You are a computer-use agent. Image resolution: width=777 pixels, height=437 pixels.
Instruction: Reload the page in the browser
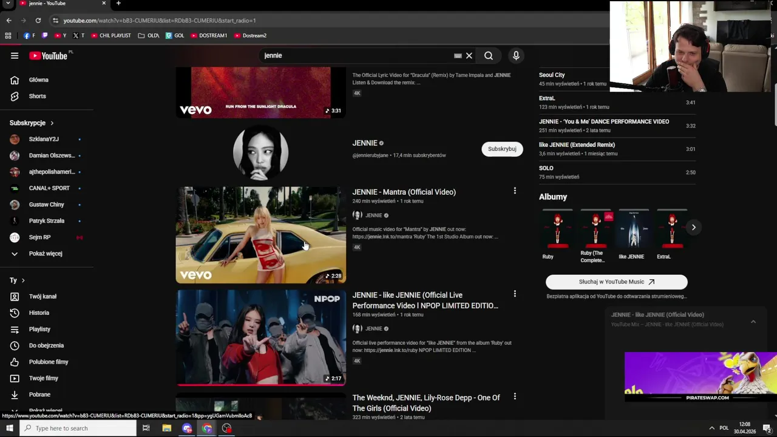tap(38, 20)
